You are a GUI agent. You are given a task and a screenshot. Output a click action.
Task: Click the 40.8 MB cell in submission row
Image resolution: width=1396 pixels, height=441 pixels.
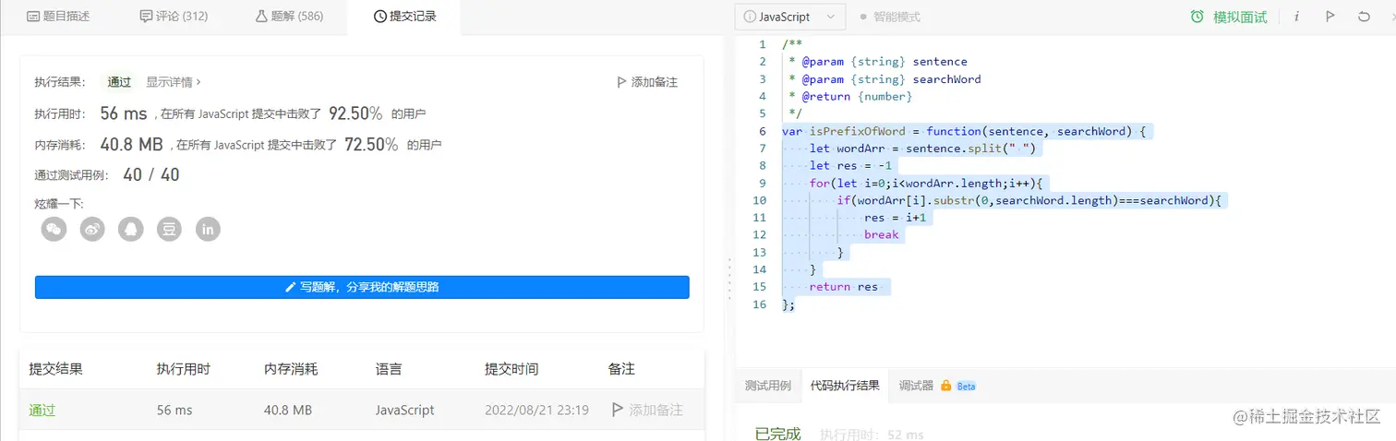click(x=288, y=410)
